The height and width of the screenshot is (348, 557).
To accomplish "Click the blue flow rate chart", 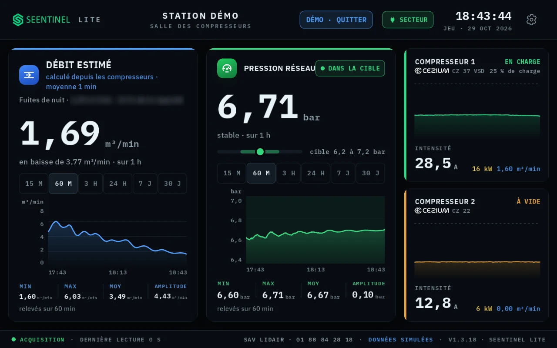I will pos(117,237).
